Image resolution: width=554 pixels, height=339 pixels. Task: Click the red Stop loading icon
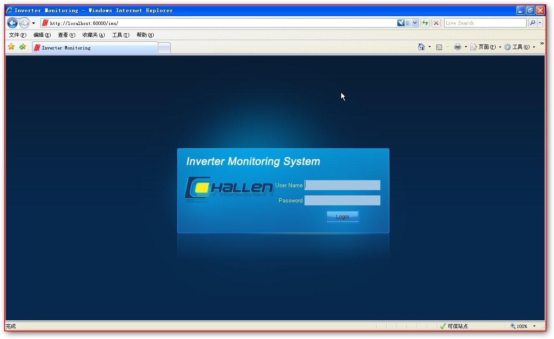tap(437, 23)
